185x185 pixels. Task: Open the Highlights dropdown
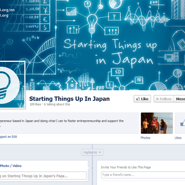92,152
